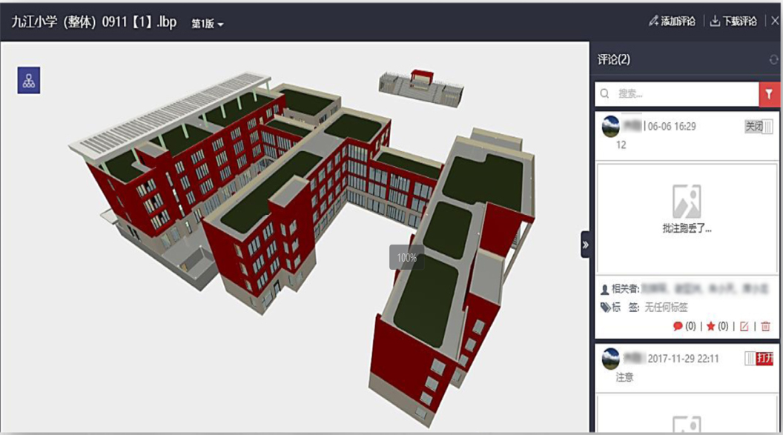This screenshot has width=783, height=435.
Task: Close the model viewer with X
Action: point(775,21)
